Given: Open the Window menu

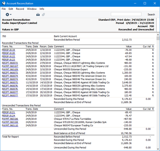Looking at the screenshot, I should 32,9.
